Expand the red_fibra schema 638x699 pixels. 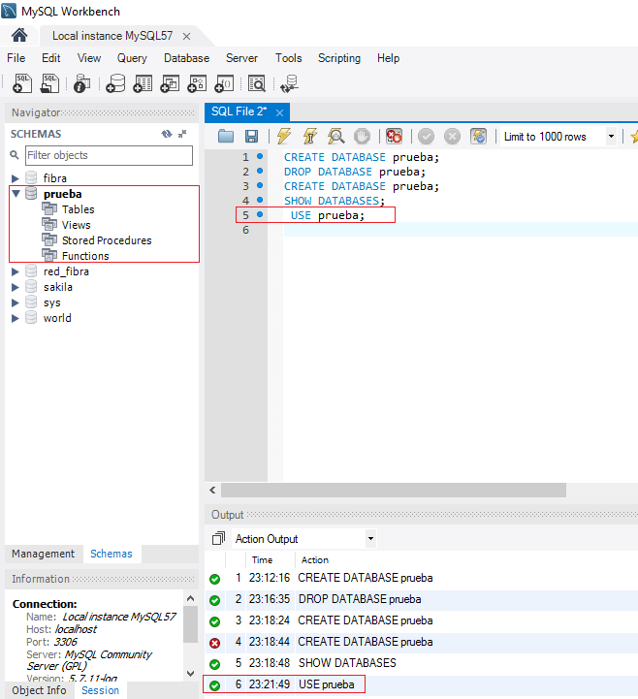(16, 271)
